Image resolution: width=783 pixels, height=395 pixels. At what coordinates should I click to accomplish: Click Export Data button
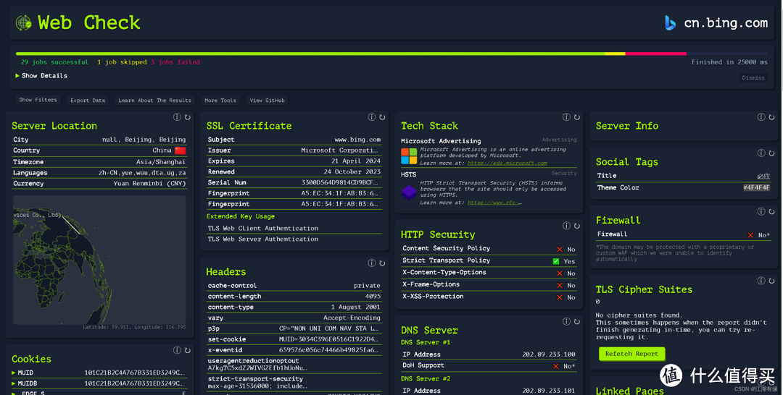tap(88, 100)
